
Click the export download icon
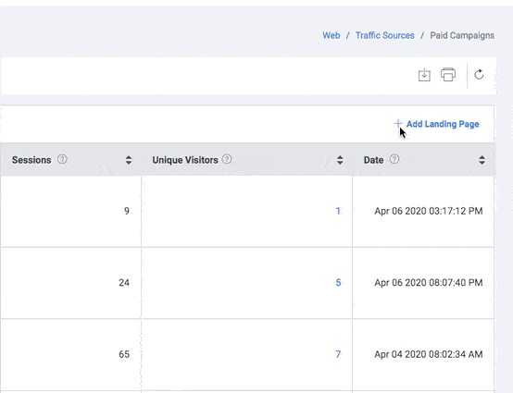click(x=424, y=75)
